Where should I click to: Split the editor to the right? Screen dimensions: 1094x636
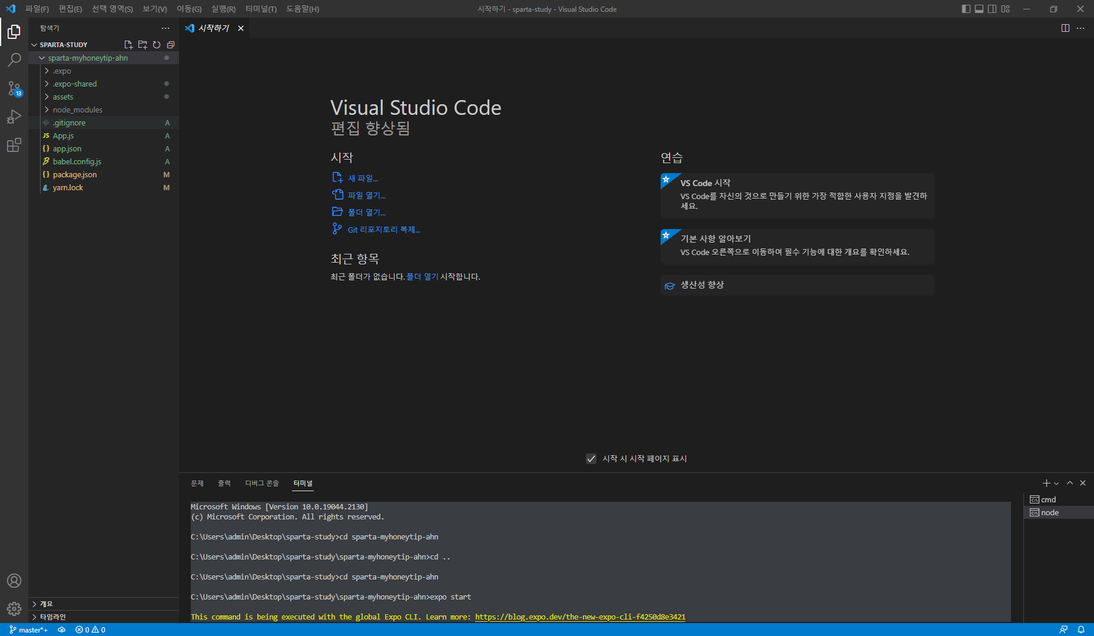(x=1065, y=28)
